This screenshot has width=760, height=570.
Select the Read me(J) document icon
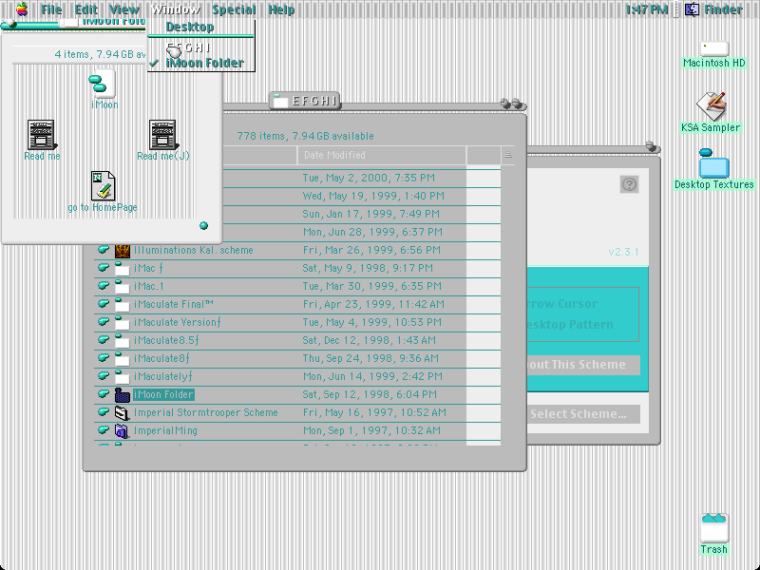click(x=162, y=134)
